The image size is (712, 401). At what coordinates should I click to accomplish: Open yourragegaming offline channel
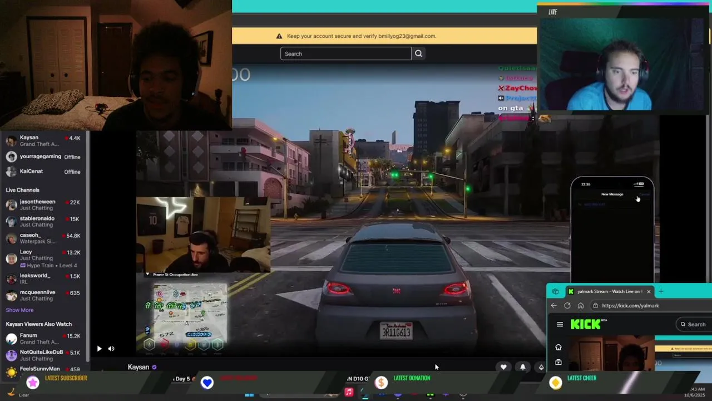(43, 157)
